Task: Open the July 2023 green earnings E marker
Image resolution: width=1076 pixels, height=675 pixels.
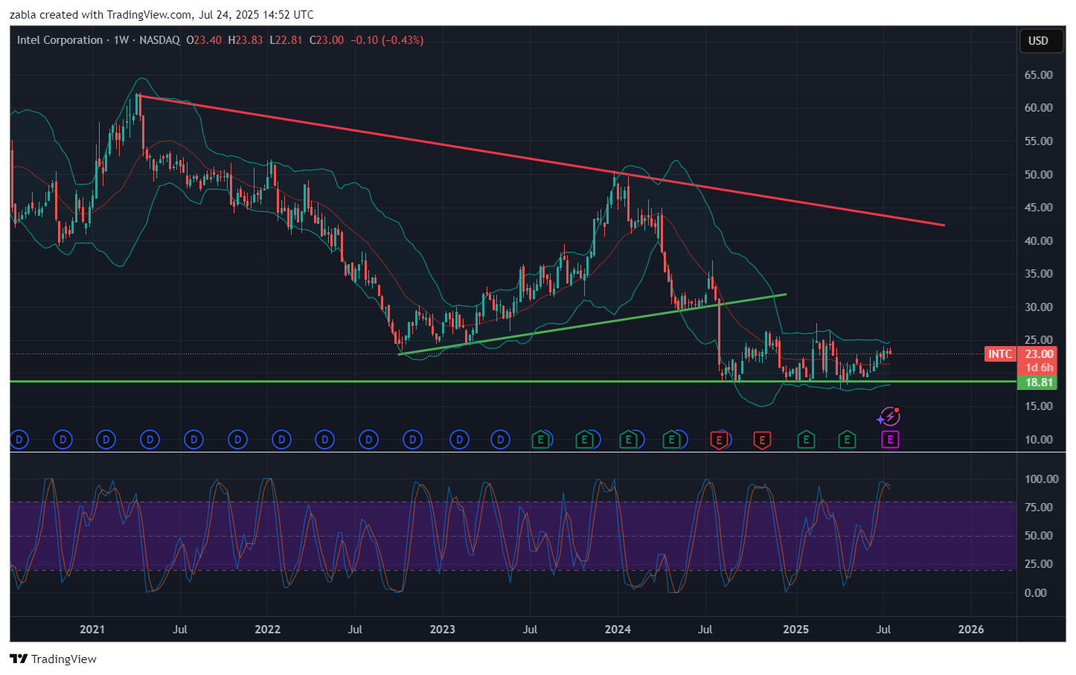Action: 541,440
